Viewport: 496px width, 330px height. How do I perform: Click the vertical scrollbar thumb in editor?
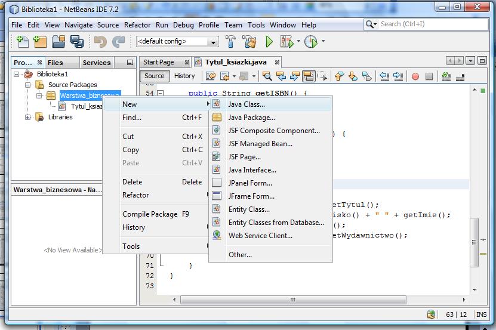(474, 242)
